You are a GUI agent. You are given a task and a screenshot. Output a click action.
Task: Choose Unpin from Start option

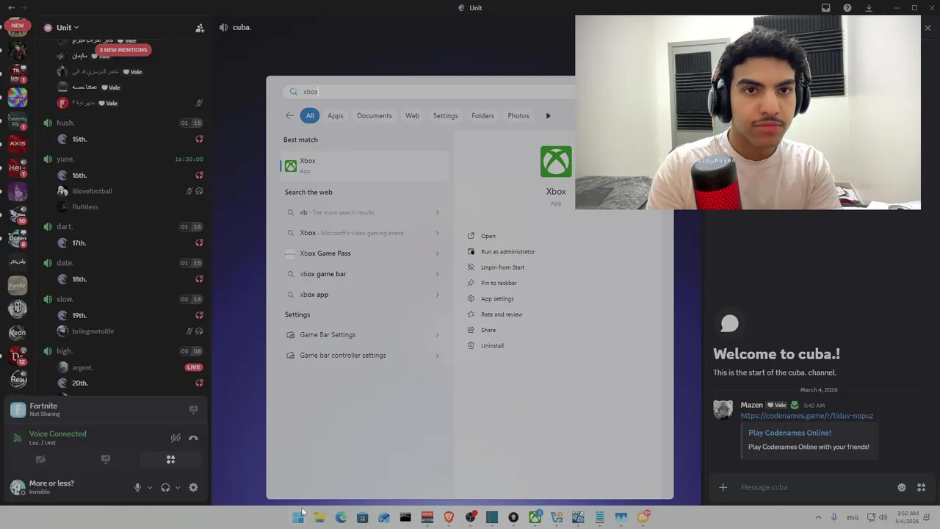coord(502,267)
